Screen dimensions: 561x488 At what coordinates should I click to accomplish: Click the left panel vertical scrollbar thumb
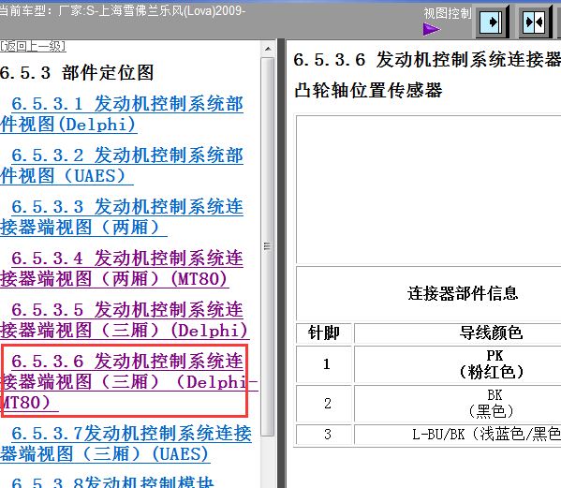[x=268, y=246]
